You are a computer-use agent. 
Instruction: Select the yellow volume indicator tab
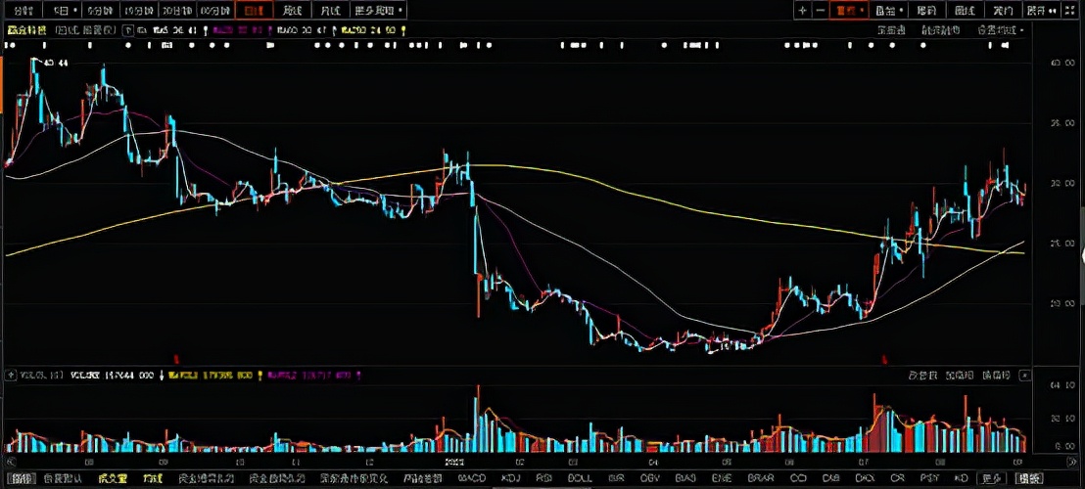pos(111,478)
